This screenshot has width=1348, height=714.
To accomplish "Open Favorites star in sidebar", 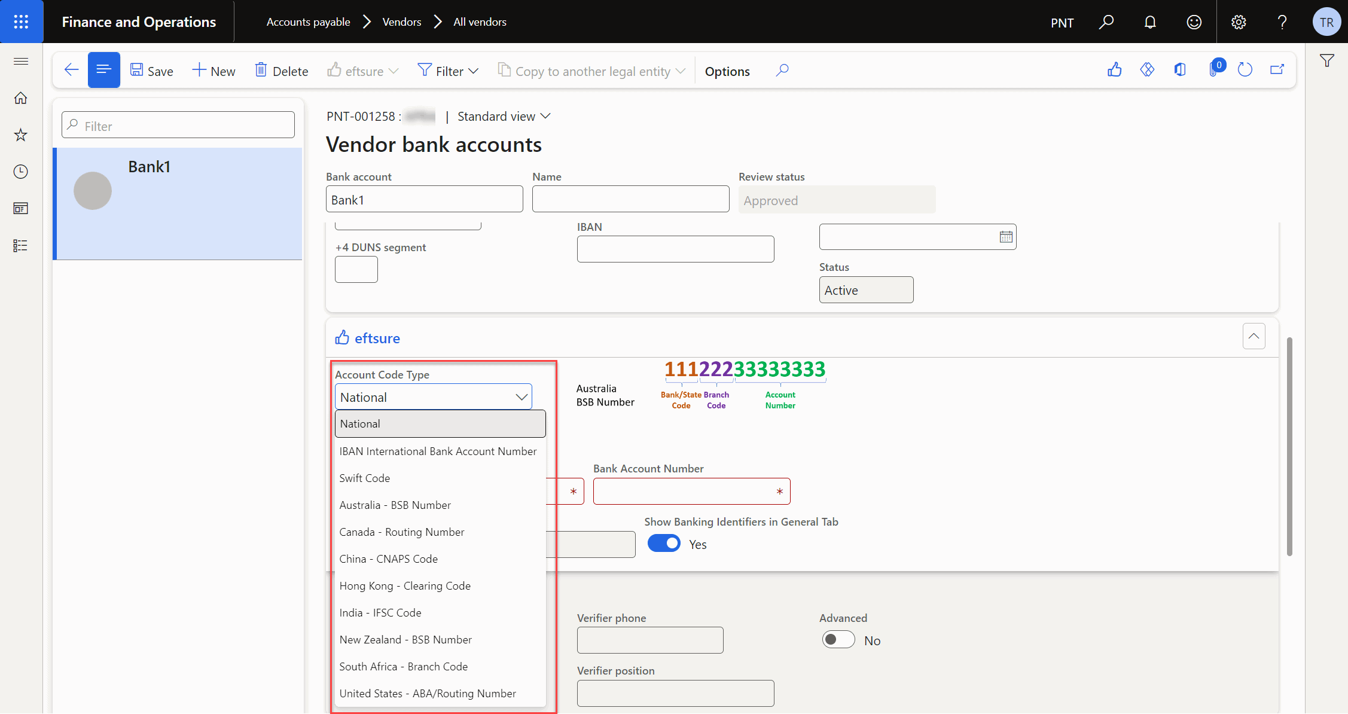I will [x=21, y=135].
